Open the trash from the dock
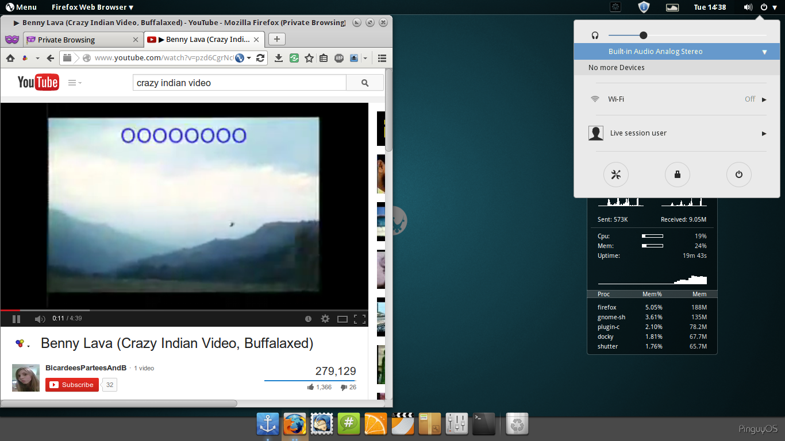 point(517,424)
